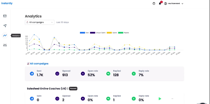210x104 pixels.
Task: Open Campaigns via the paper plane sidebar icon
Action: pos(5,26)
